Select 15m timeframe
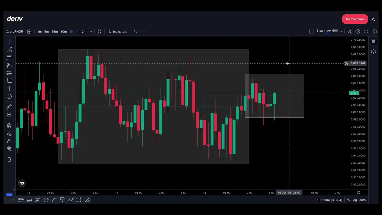 tap(55, 31)
